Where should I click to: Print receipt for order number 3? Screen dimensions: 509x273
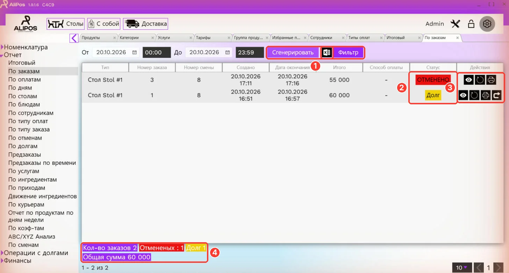pos(491,80)
